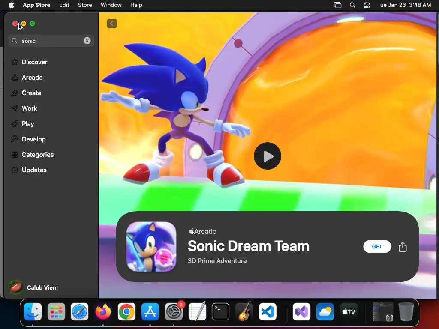The width and height of the screenshot is (439, 329).
Task: Click the Stage Manager menu bar icon
Action: point(338,5)
